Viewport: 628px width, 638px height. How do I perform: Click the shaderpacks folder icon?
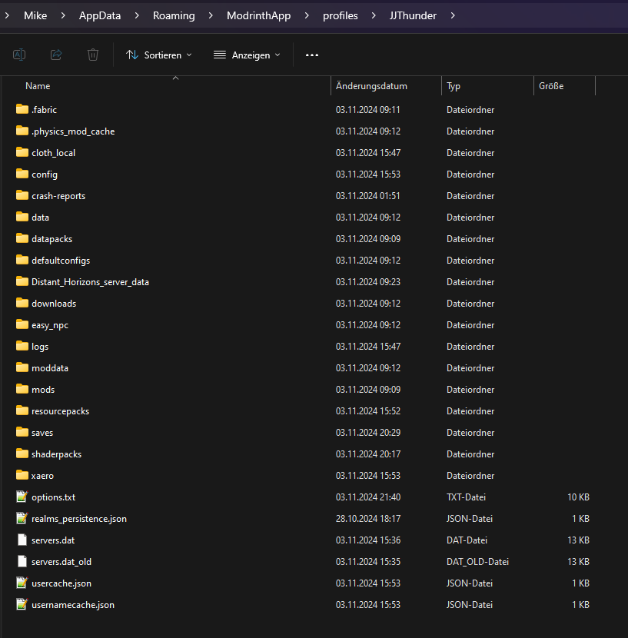[22, 454]
